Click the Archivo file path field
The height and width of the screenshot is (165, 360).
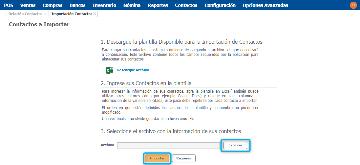pos(168,145)
